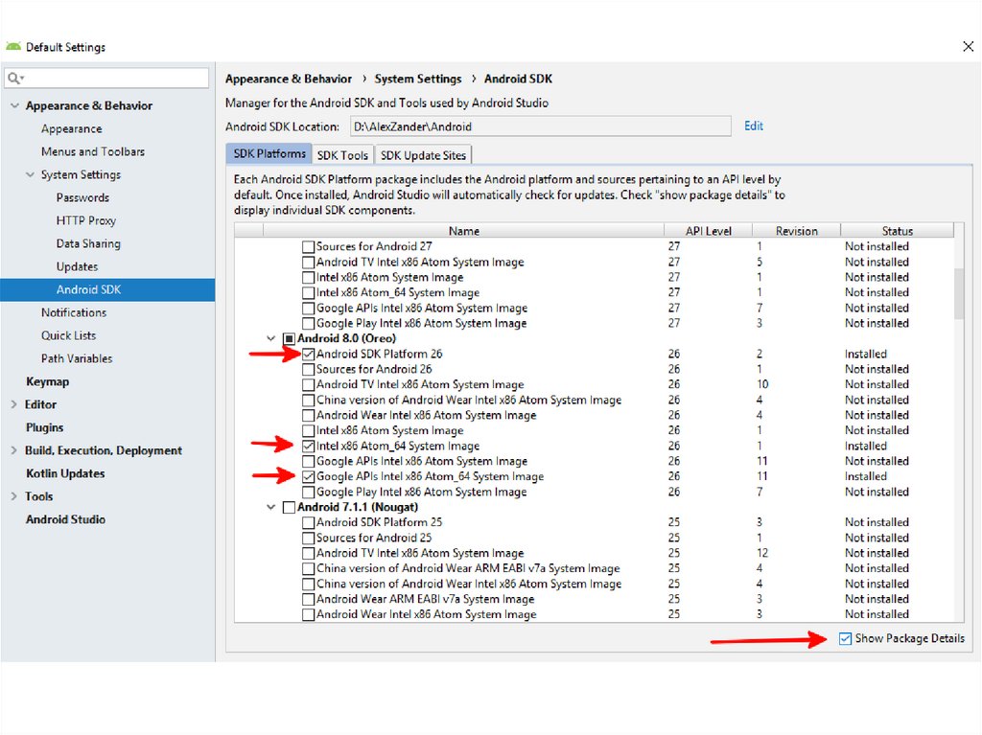Image resolution: width=982 pixels, height=735 pixels.
Task: Open the Appearance settings page
Action: (71, 129)
